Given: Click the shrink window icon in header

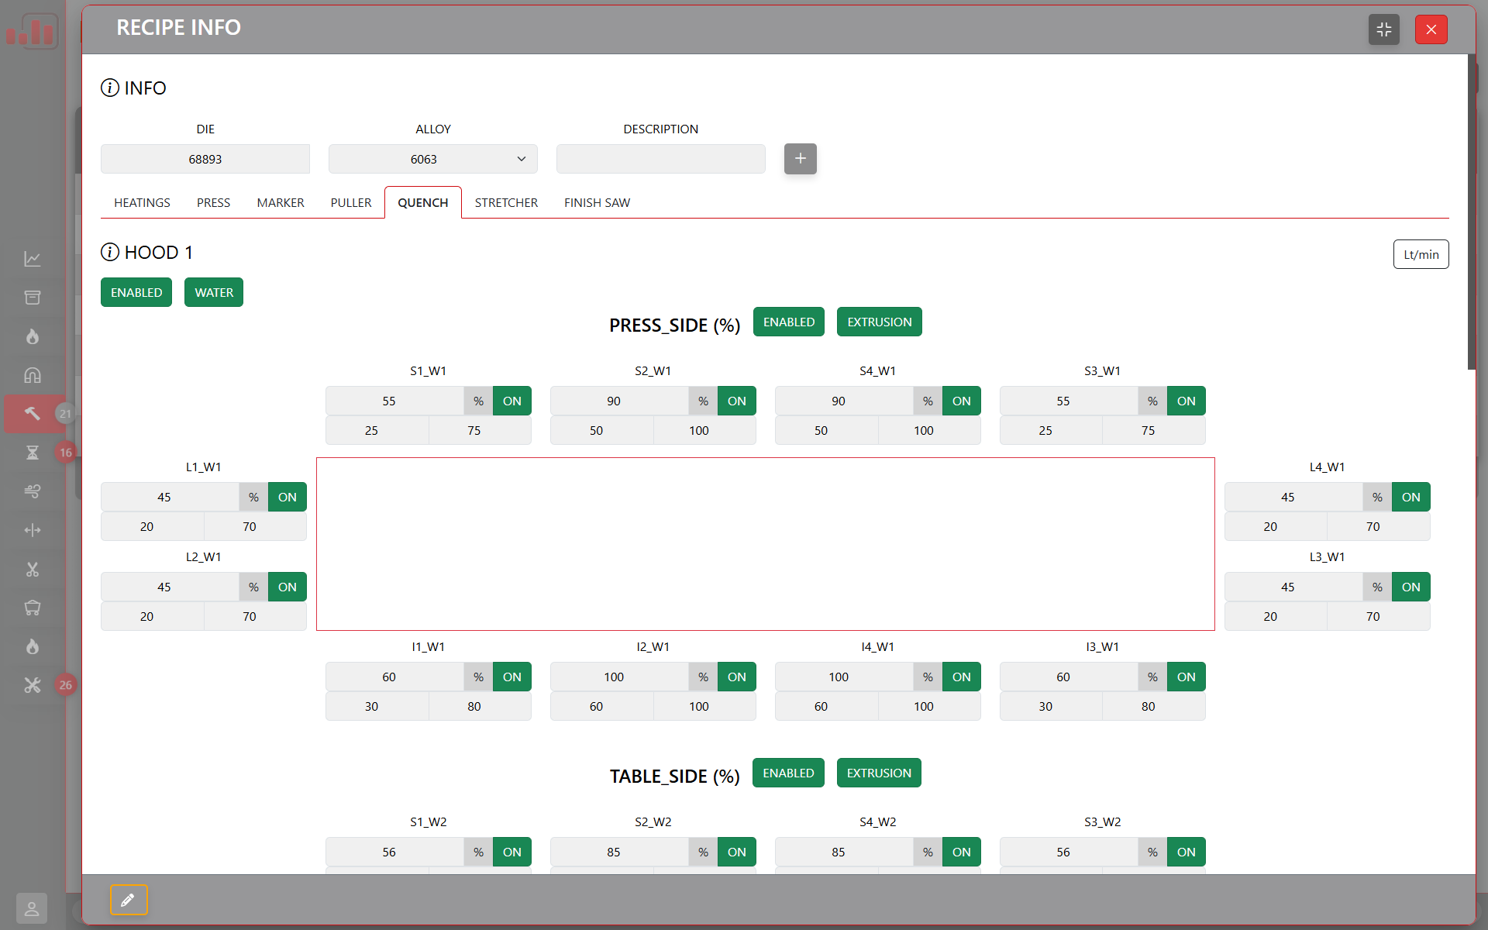Looking at the screenshot, I should pyautogui.click(x=1383, y=29).
